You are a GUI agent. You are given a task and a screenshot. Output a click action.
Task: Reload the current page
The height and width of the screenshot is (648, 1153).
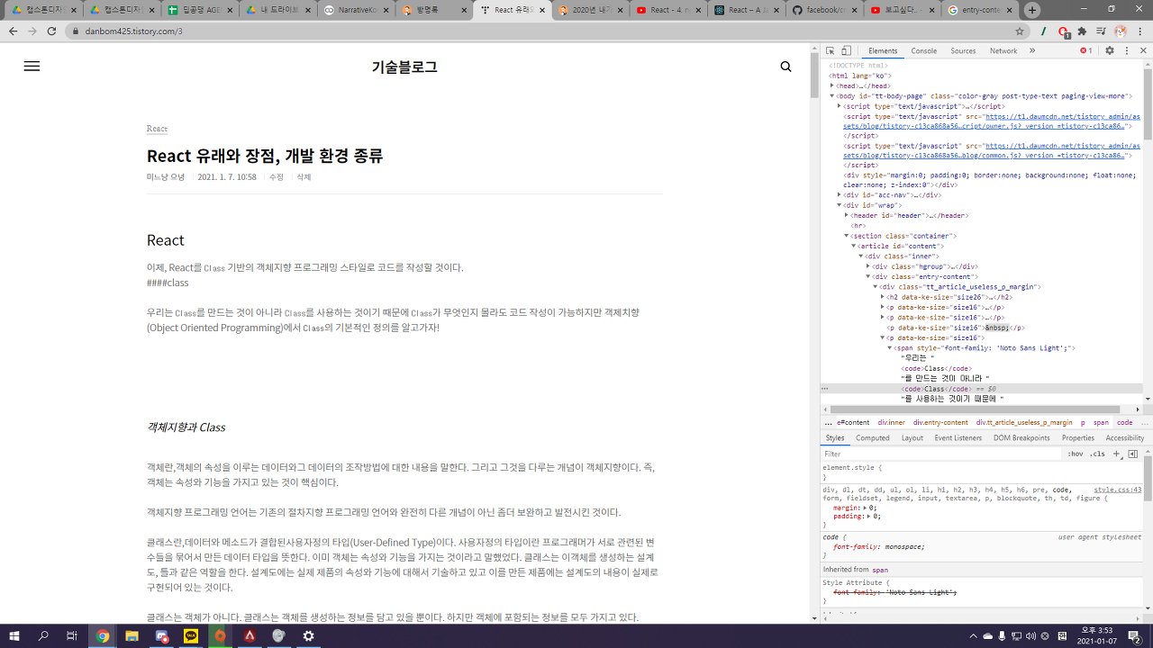coord(51,31)
